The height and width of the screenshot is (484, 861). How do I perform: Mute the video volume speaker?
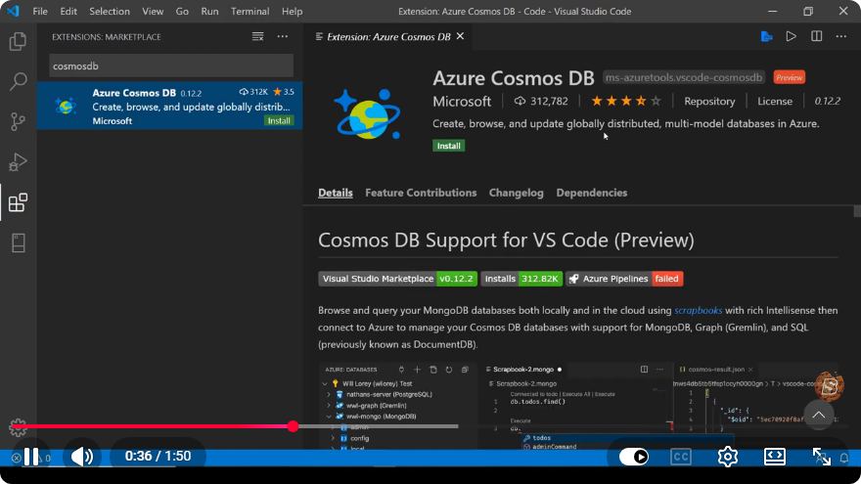(x=82, y=457)
